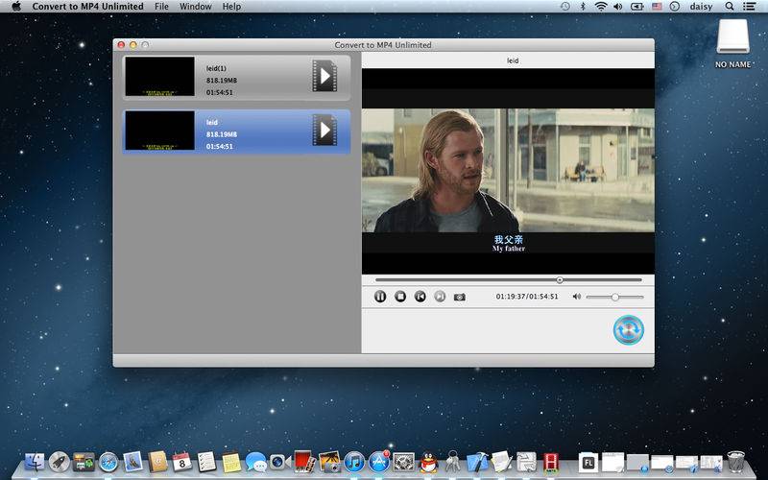Start conversion with the round blue convert button
This screenshot has width=768, height=480.
(x=629, y=329)
